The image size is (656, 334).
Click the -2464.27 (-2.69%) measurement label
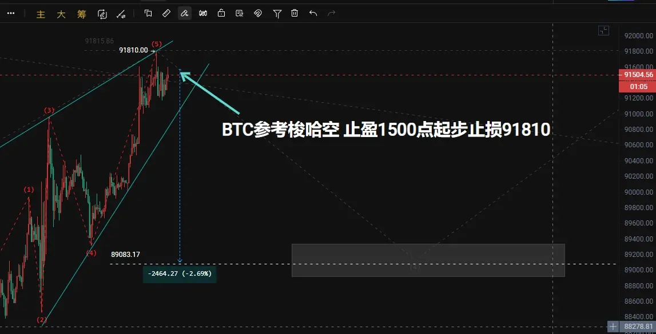(180, 274)
